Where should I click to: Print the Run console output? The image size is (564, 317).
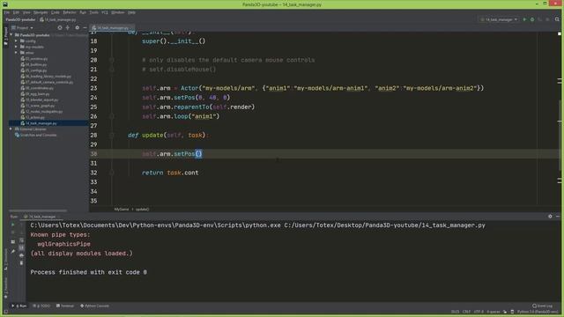click(x=21, y=255)
